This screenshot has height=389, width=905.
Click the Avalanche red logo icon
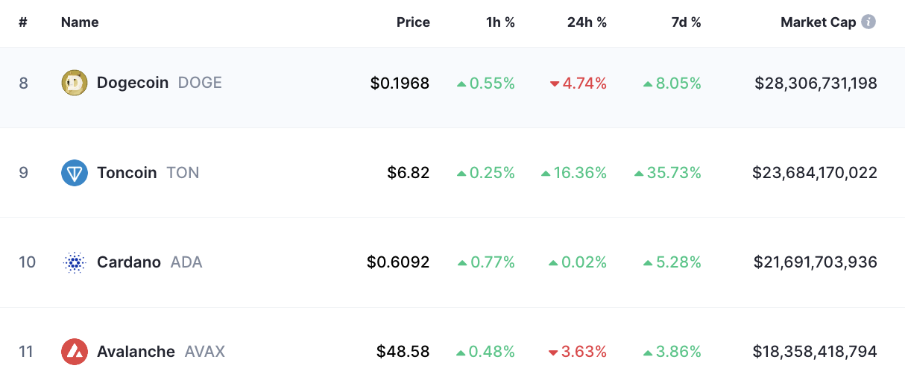[x=75, y=352]
